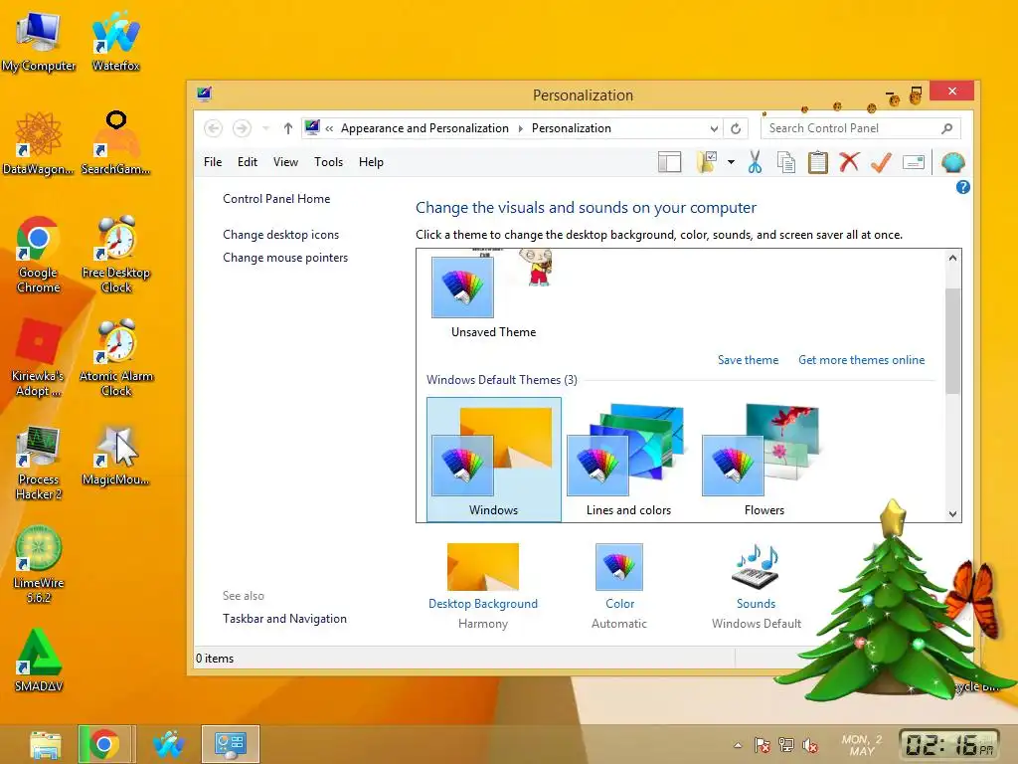
Task: Click the SMADAV desktop shortcut
Action: (x=39, y=661)
